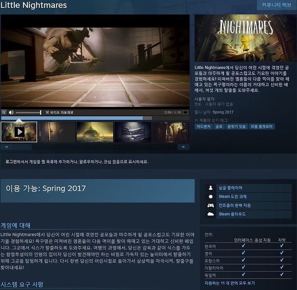This screenshot has height=290, width=297.
Task: Select the 공포 tag
Action: [219, 126]
